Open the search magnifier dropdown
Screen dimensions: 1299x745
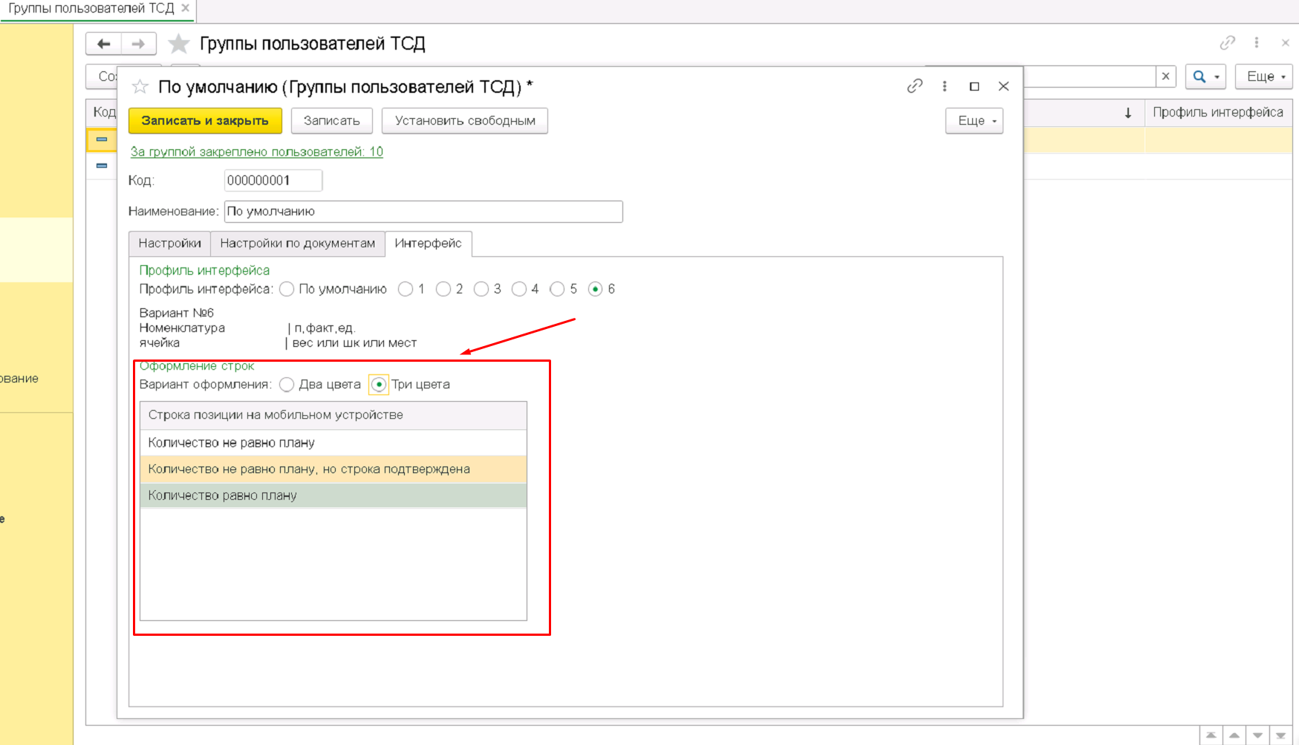tap(1205, 77)
